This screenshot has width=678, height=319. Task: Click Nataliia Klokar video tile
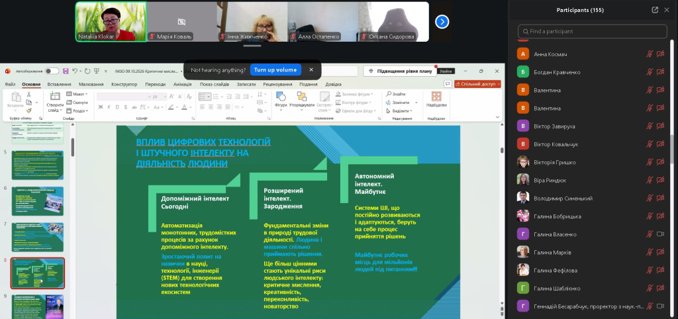[x=111, y=22]
